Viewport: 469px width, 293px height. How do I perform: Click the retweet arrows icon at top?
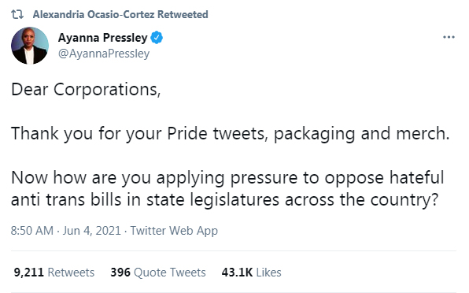(17, 14)
